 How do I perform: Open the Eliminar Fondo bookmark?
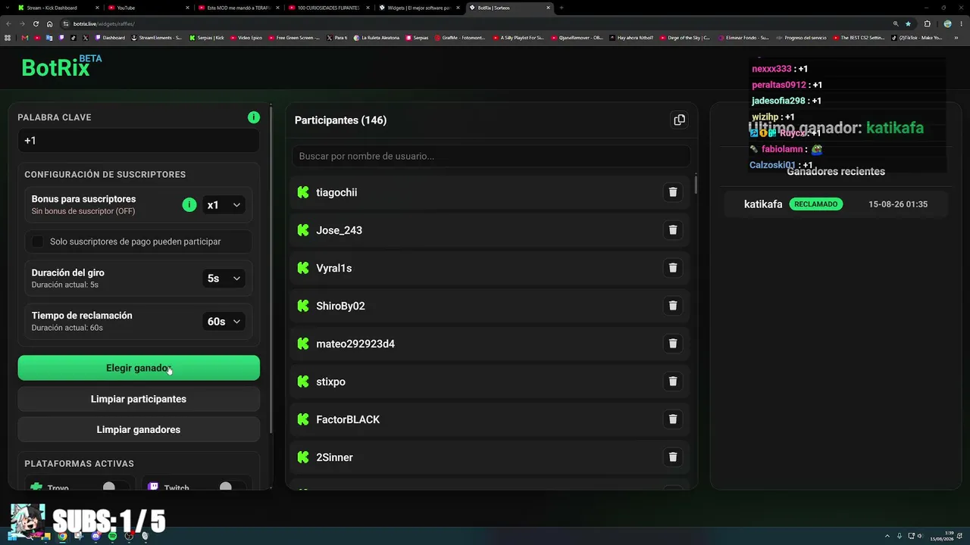pyautogui.click(x=743, y=37)
